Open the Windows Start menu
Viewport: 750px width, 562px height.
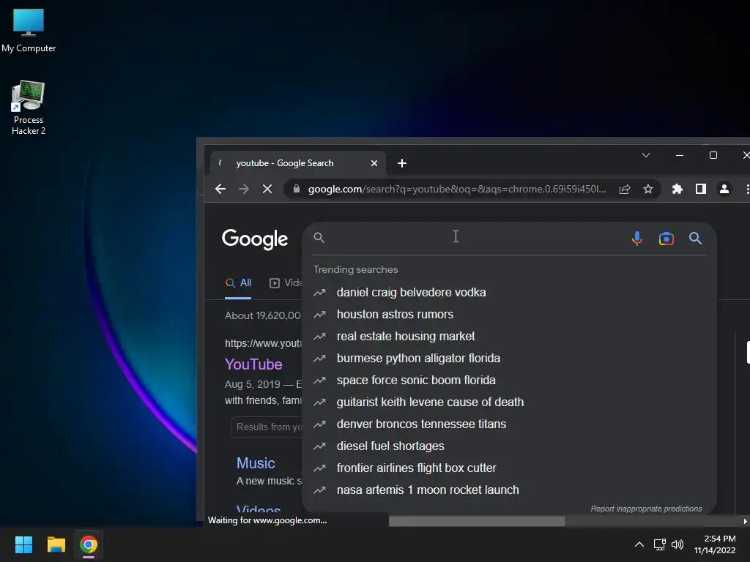pos(23,544)
